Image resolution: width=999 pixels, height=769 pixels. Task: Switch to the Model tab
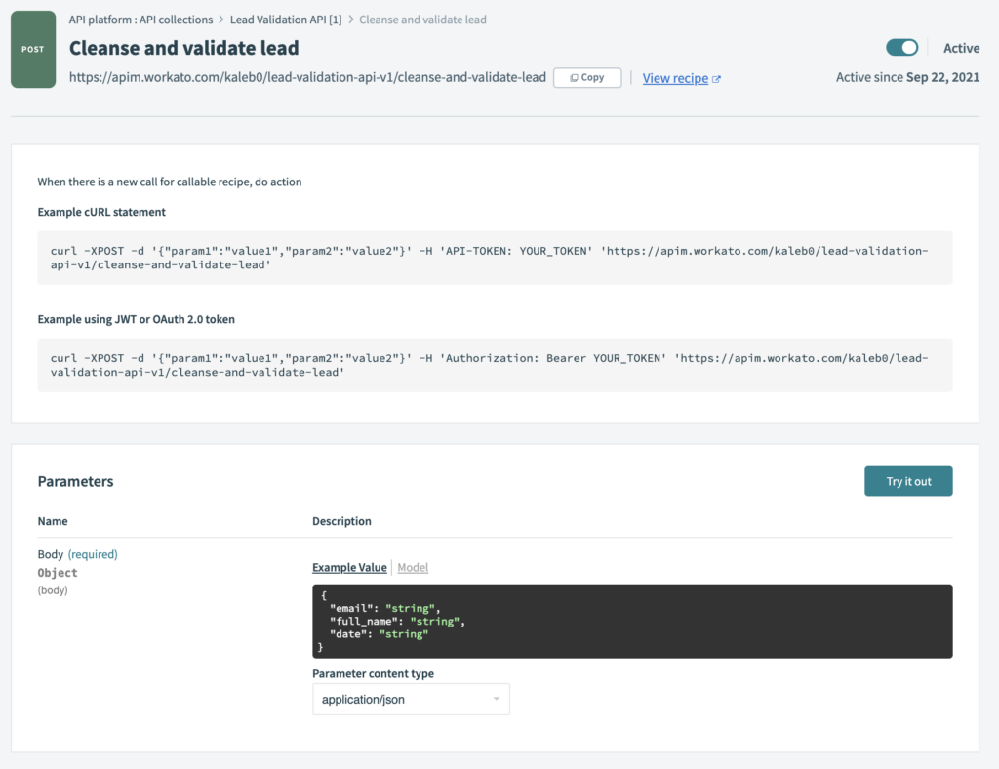[412, 567]
